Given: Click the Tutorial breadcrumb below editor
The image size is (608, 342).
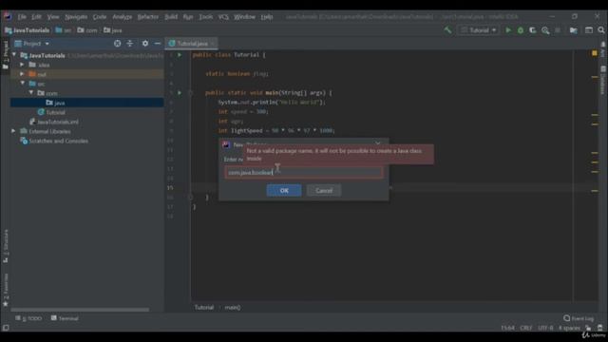Looking at the screenshot, I should 204,308.
